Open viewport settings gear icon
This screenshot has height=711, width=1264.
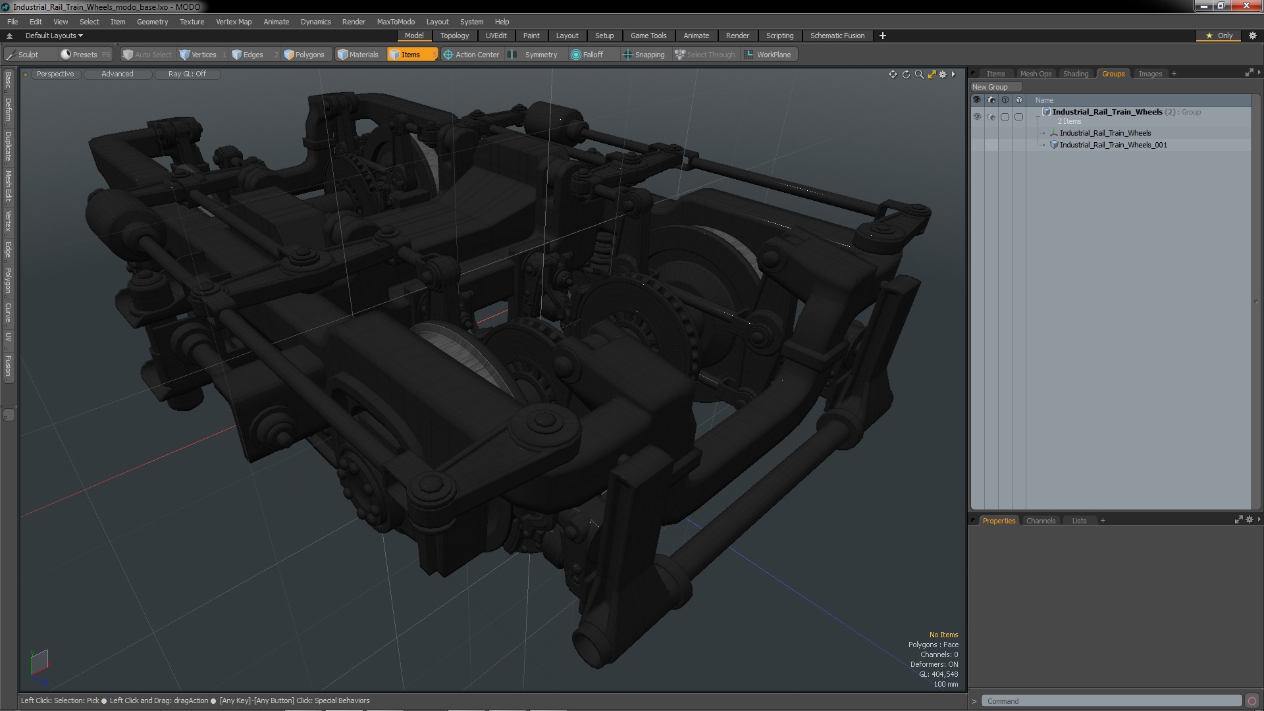point(943,74)
